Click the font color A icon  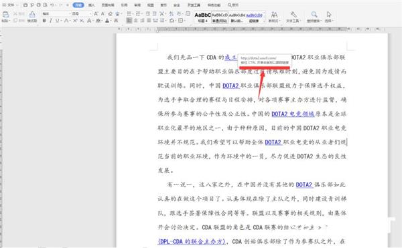click(x=108, y=21)
